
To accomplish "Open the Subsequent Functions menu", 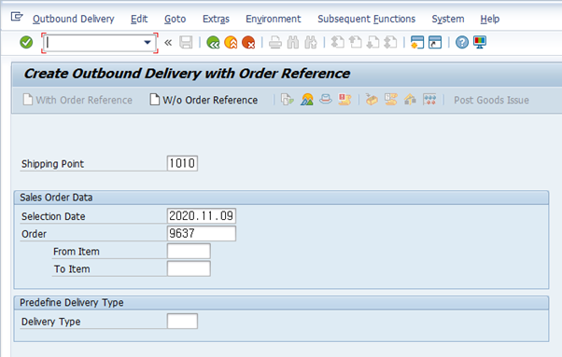I will 366,19.
